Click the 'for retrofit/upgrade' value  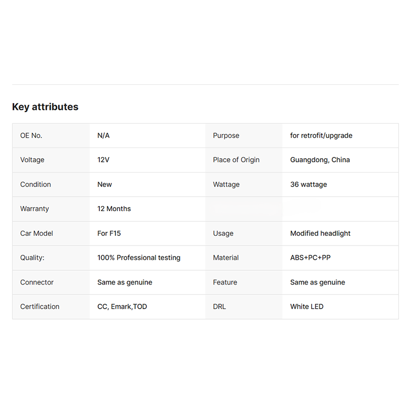coord(321,136)
